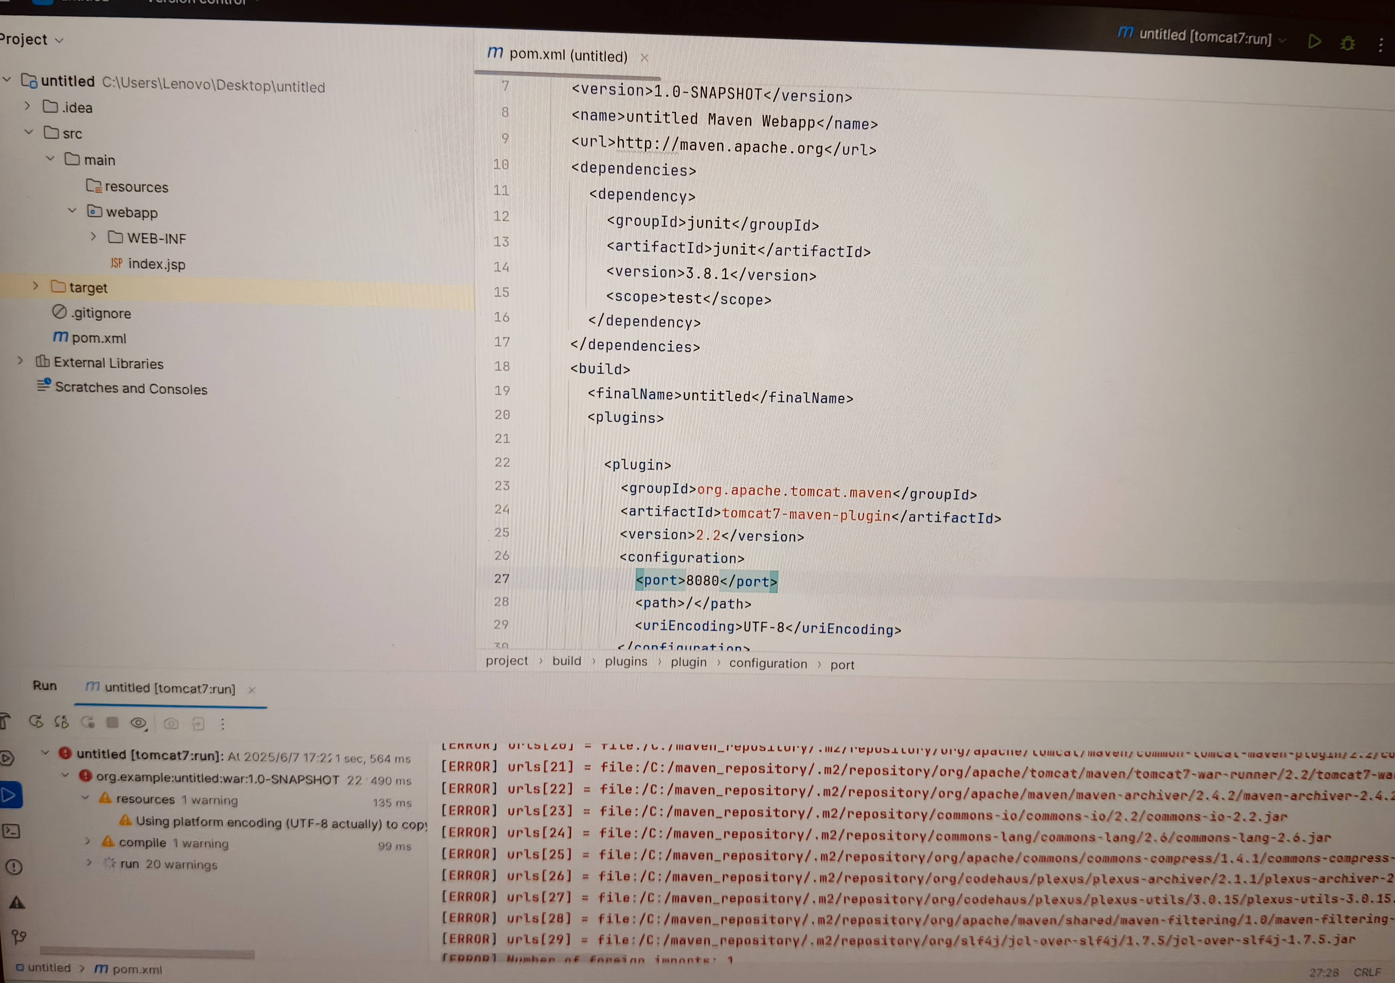This screenshot has height=983, width=1395.
Task: Click the Debug bug icon
Action: [x=1348, y=43]
